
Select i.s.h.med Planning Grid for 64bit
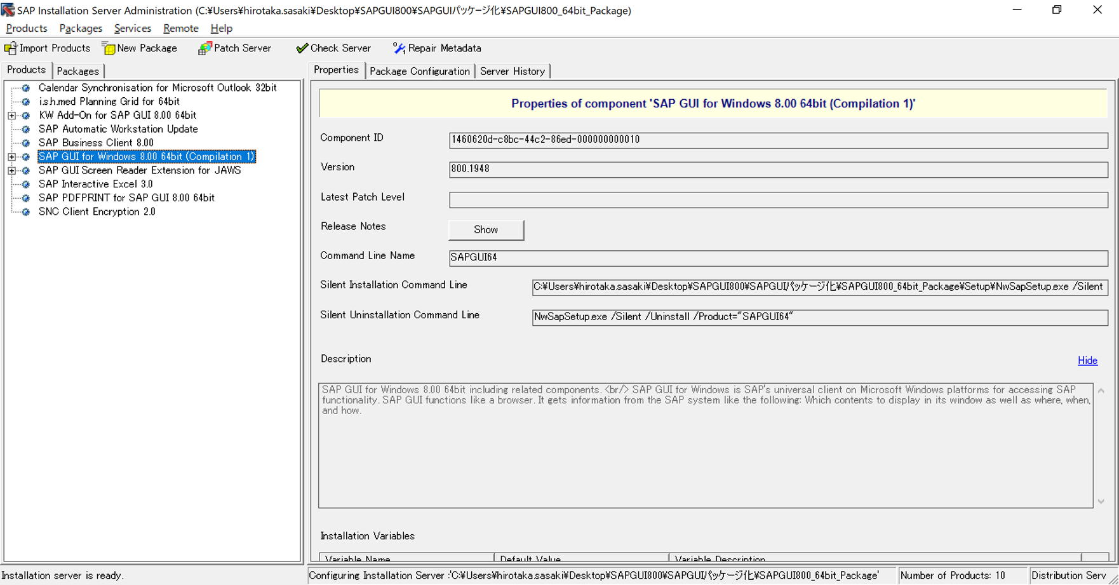point(109,102)
